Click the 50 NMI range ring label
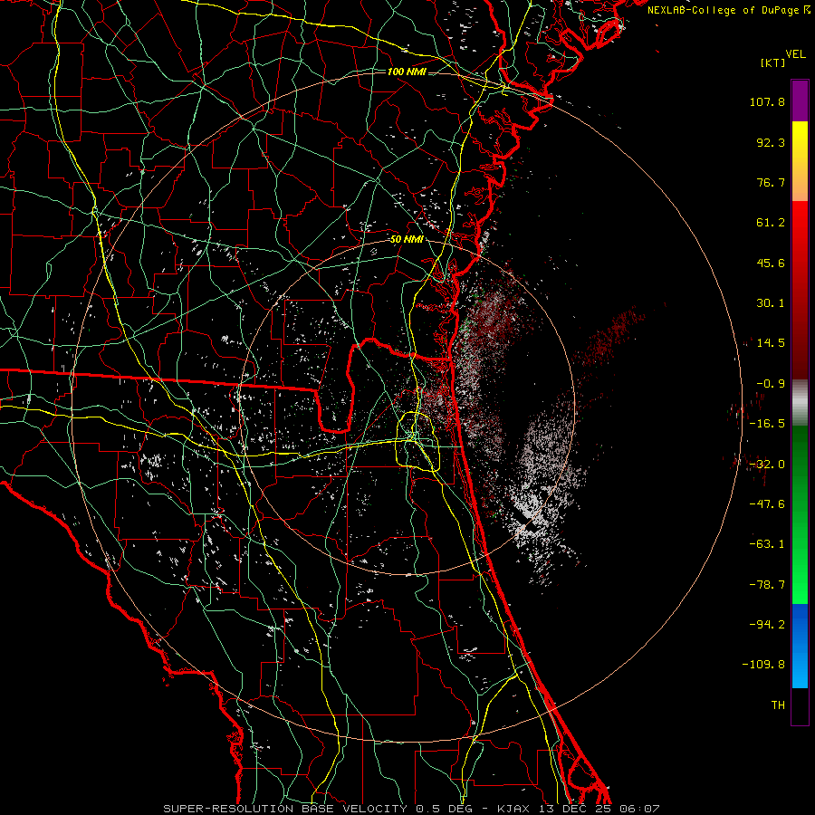 407,240
